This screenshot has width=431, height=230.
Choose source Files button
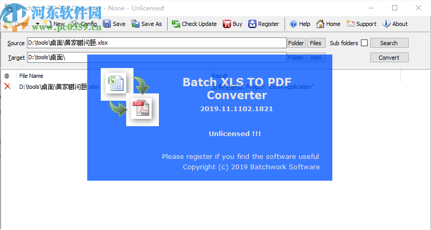(316, 43)
